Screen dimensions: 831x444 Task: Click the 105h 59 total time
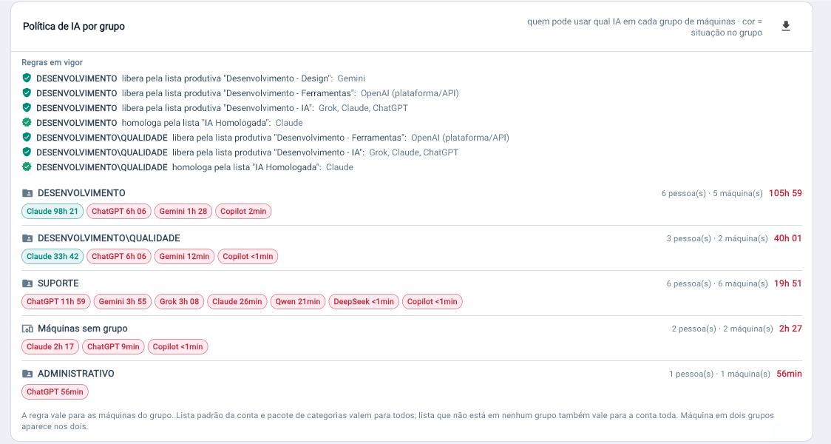coord(785,193)
